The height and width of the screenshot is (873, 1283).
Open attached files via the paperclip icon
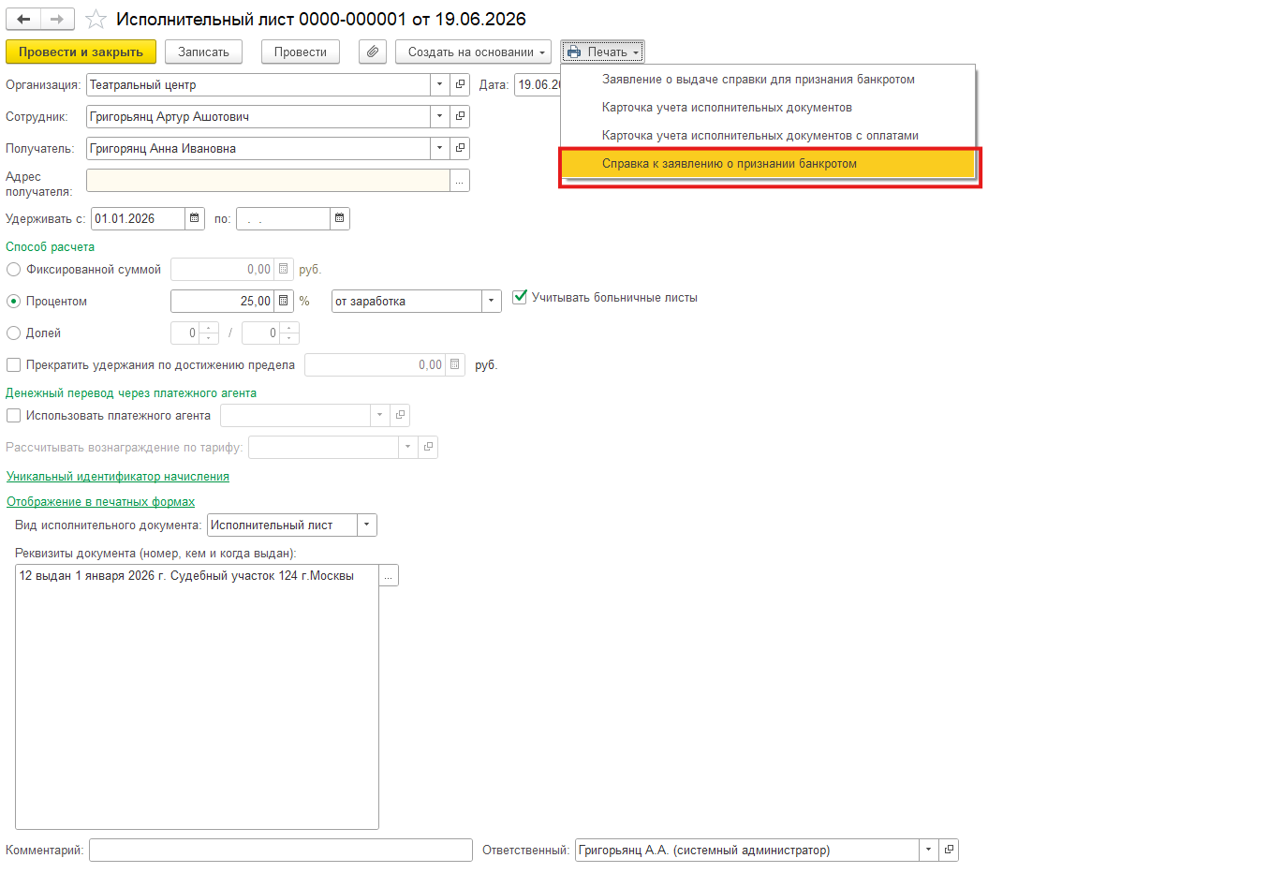pyautogui.click(x=373, y=52)
